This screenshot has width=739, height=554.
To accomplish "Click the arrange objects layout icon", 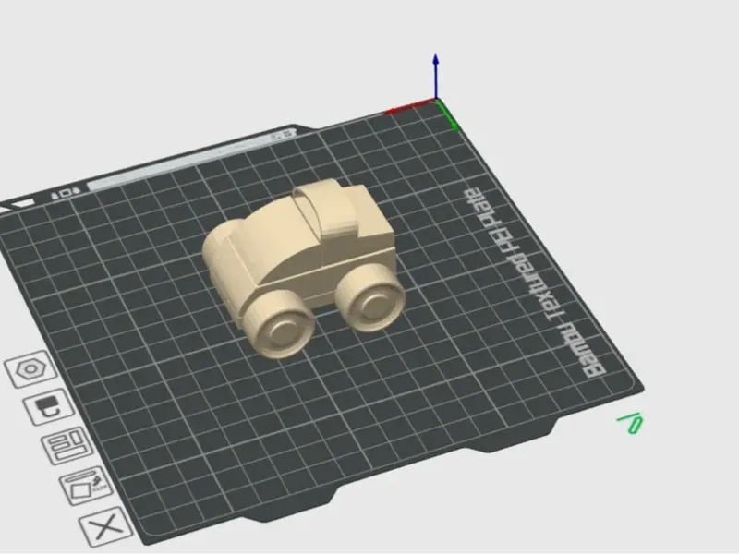I will click(x=67, y=445).
